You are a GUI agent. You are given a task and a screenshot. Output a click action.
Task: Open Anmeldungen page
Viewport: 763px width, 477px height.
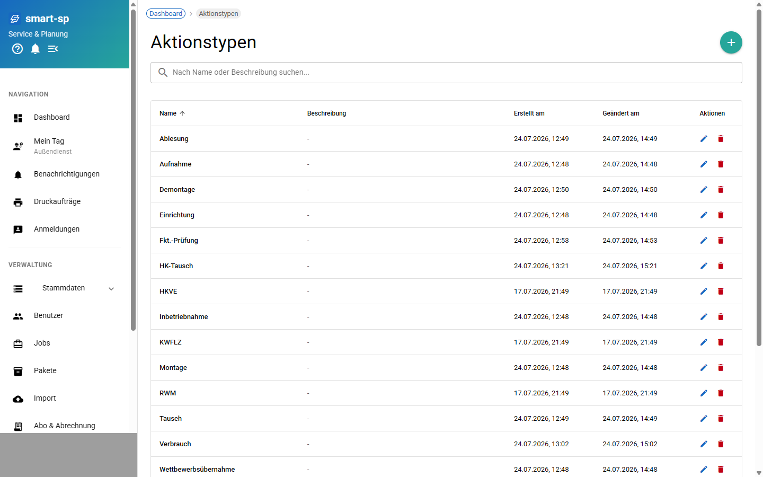[x=65, y=229]
